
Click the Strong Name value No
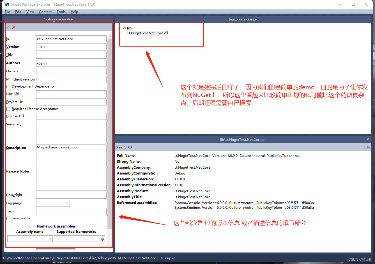177,162
